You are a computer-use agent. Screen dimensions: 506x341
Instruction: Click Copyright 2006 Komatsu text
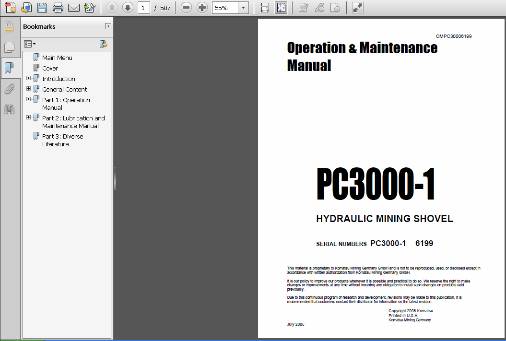(411, 311)
